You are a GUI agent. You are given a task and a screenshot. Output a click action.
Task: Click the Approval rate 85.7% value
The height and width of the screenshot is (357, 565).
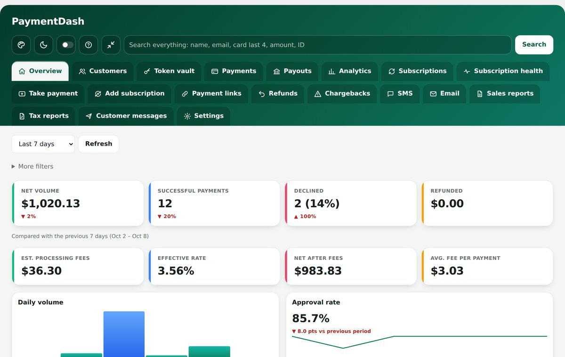click(311, 318)
